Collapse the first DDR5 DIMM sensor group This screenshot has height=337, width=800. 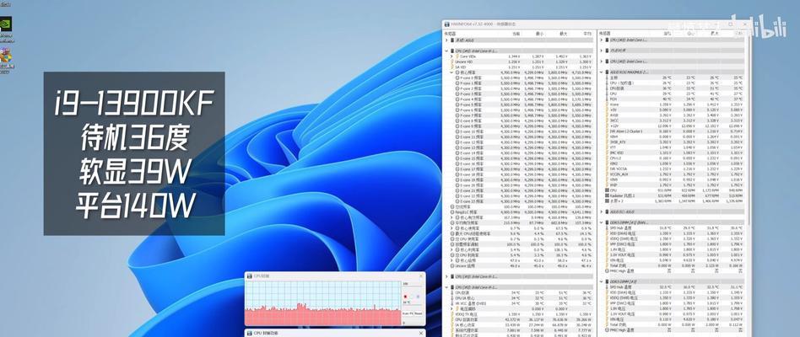[602, 222]
